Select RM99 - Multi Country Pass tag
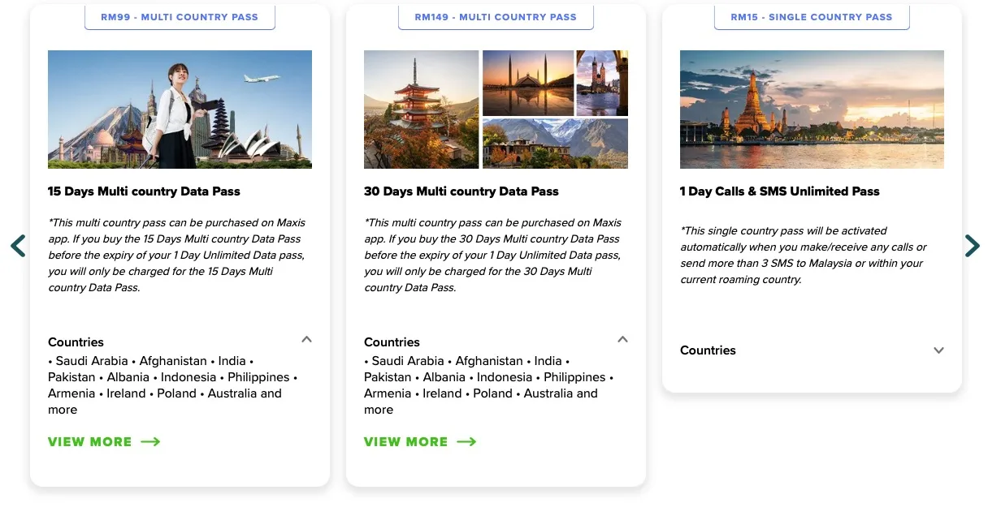Screen dimensions: 988x507 tap(180, 17)
